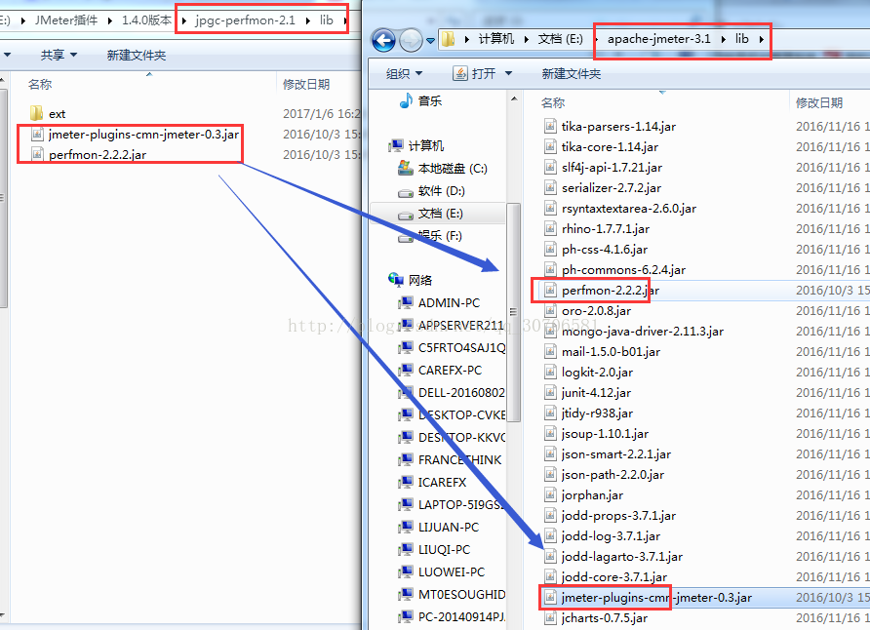The width and height of the screenshot is (870, 630).
Task: Select ADMIN-PC network computer
Action: pos(439,302)
